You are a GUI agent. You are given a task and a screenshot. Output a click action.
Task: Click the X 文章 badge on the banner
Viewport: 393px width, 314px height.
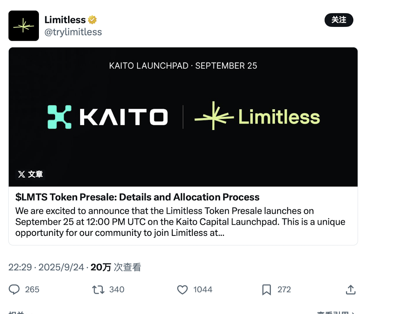pyautogui.click(x=30, y=174)
